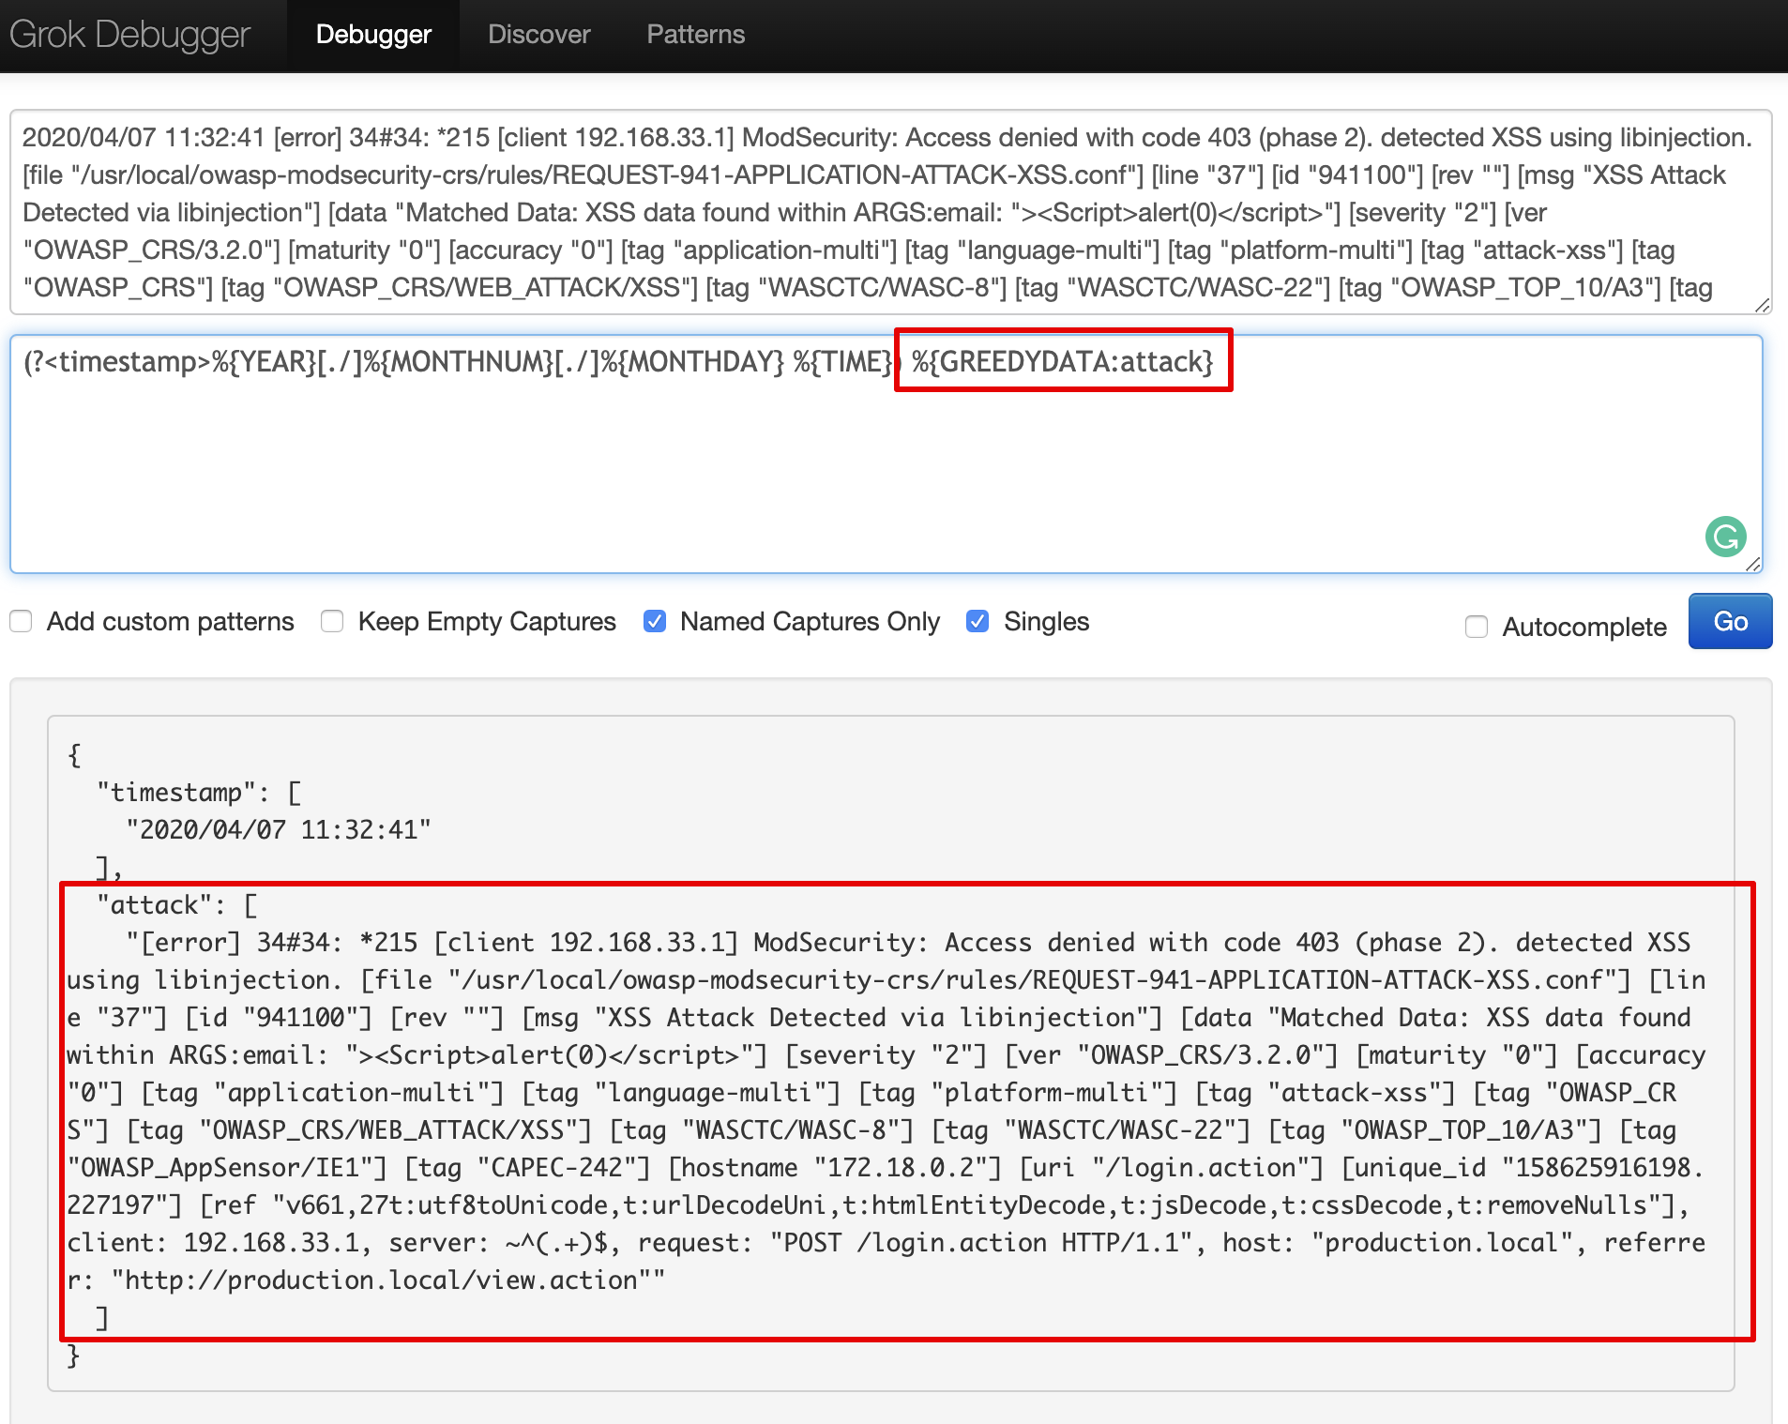Viewport: 1788px width, 1424px height.
Task: Place cursor on %{GREEDYDATA:attack} pattern text
Action: click(x=1062, y=361)
